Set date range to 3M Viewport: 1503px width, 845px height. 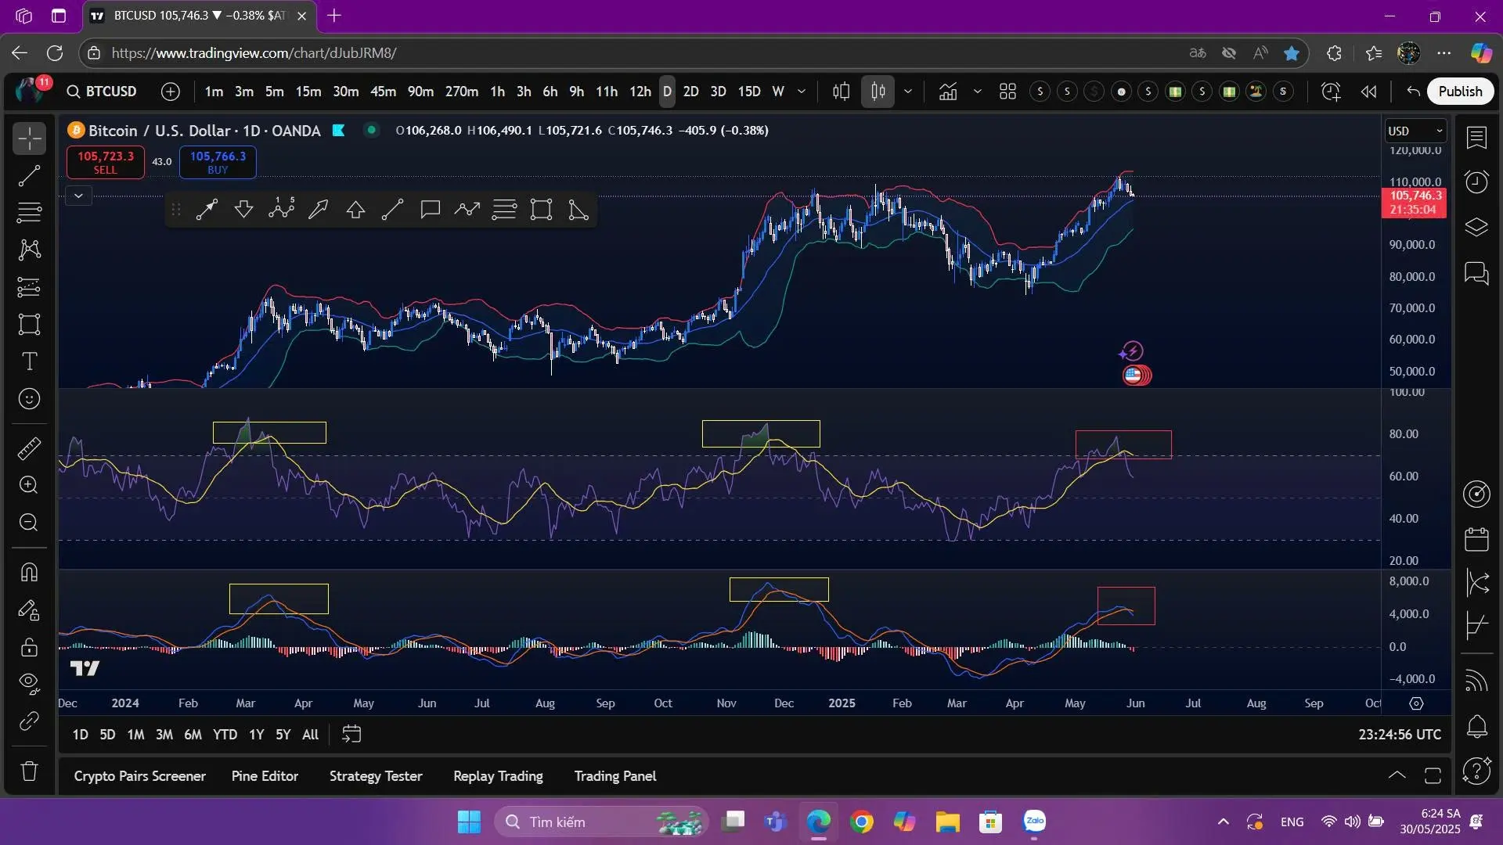(x=164, y=735)
